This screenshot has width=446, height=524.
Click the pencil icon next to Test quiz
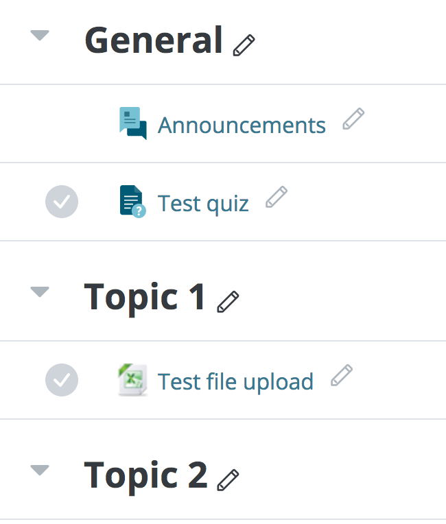[x=277, y=197]
